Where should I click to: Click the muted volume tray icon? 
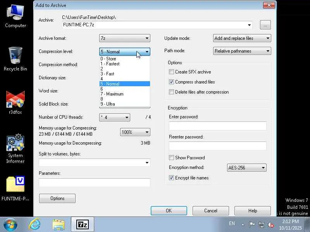point(270,225)
